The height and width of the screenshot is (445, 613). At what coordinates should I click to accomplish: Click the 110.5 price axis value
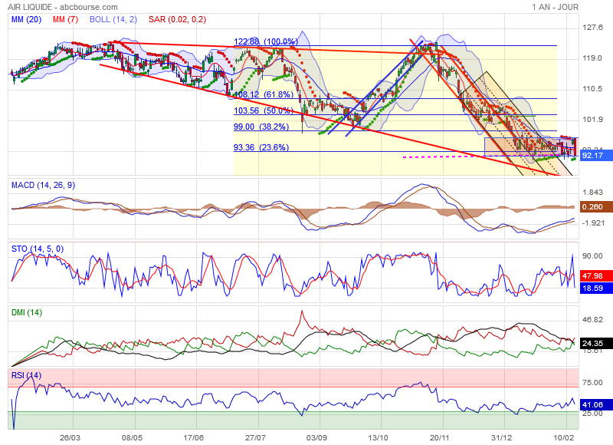pos(592,89)
